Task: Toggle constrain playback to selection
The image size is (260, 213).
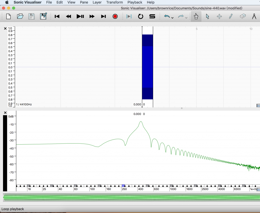Action: click(x=129, y=16)
